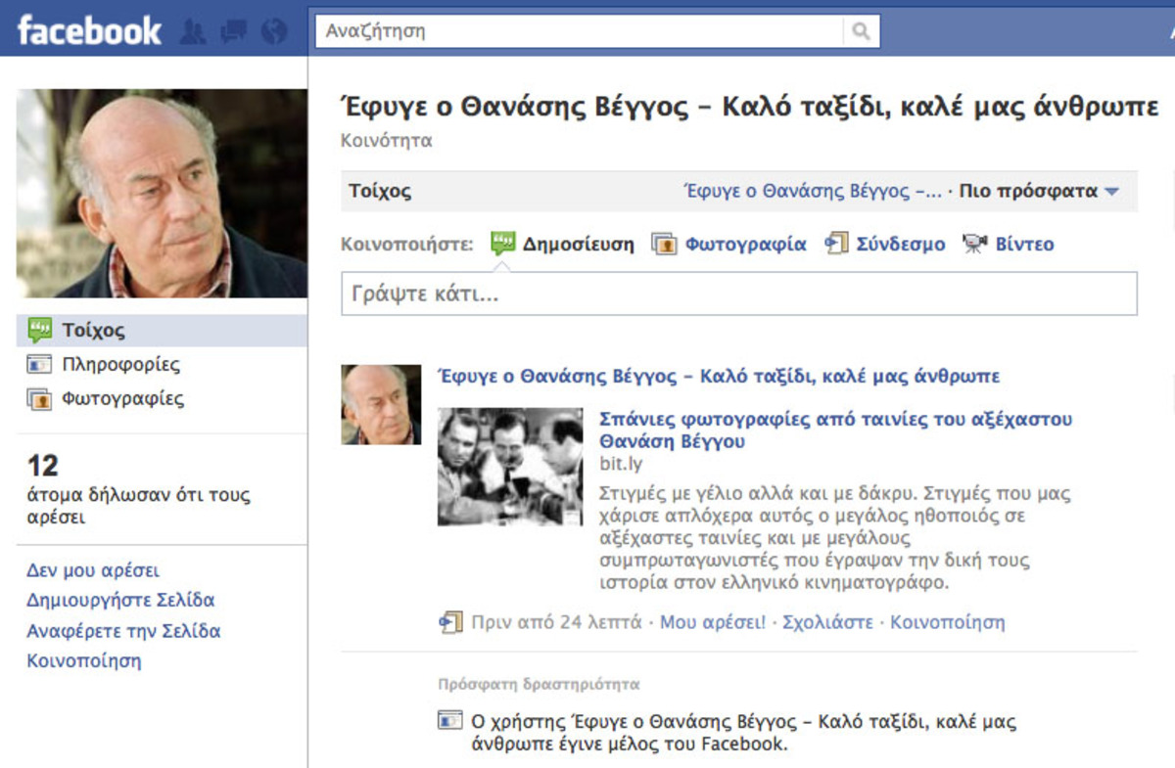Click the joined Facebook activity text

coord(744,733)
